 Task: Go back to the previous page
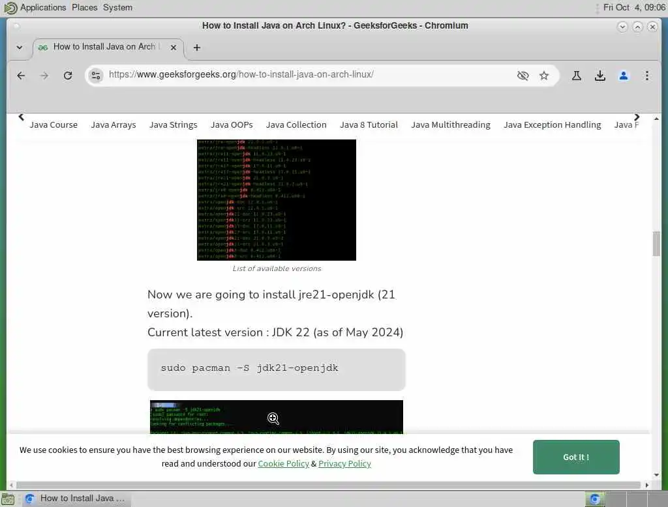coord(21,76)
